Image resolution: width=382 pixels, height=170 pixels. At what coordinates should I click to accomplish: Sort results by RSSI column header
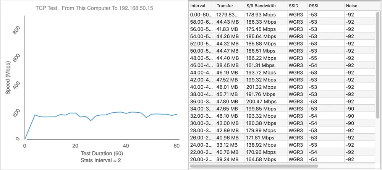point(324,6)
